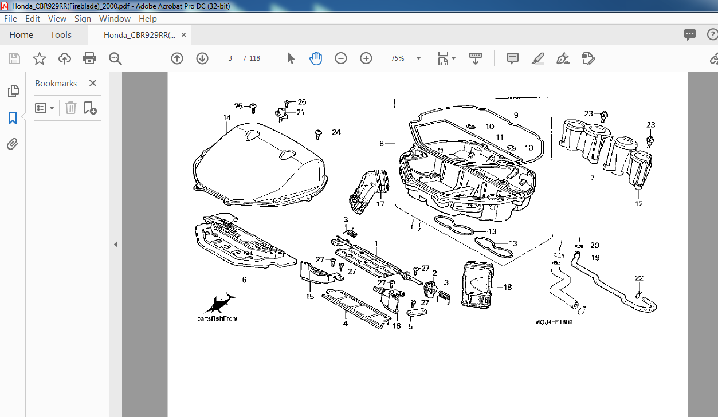Click the page number input field
The image size is (718, 417).
tap(230, 58)
